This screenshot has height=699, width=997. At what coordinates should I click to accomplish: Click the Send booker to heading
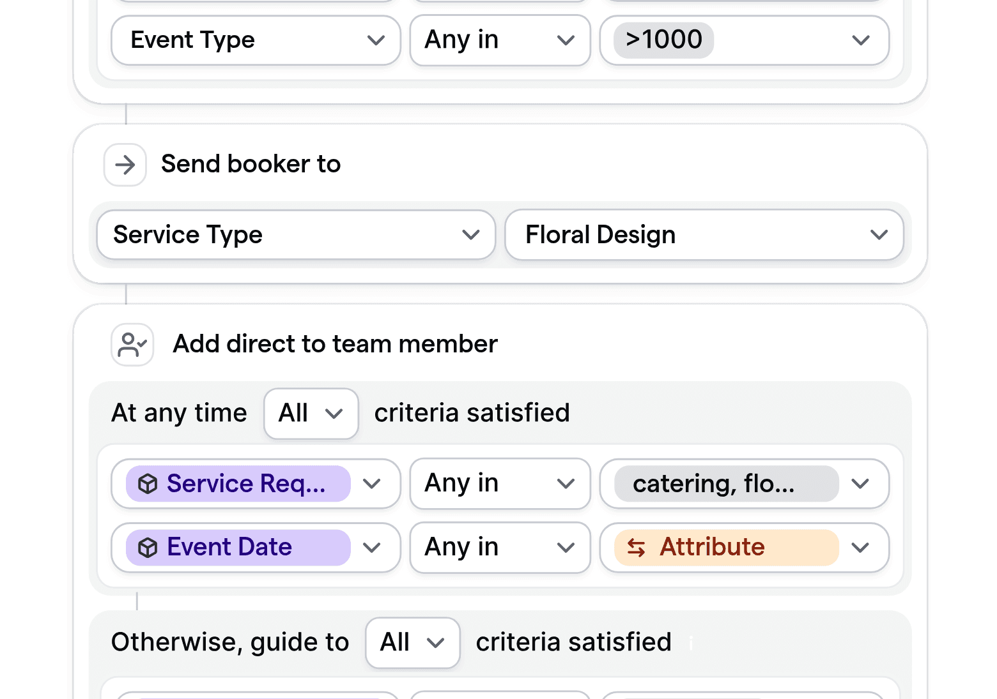point(251,164)
